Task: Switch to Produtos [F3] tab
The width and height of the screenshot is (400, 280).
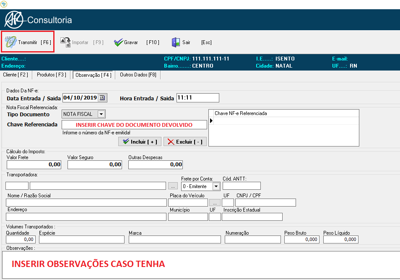Action: (52, 75)
